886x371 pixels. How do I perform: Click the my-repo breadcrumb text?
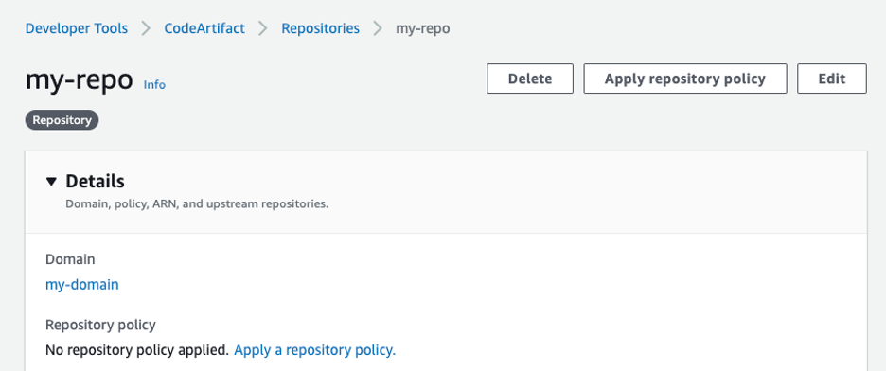pyautogui.click(x=423, y=28)
